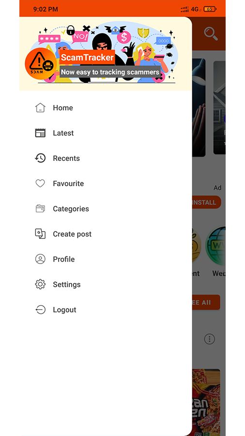
Task: Open the globe Web category thumbnail
Action: coord(215,246)
